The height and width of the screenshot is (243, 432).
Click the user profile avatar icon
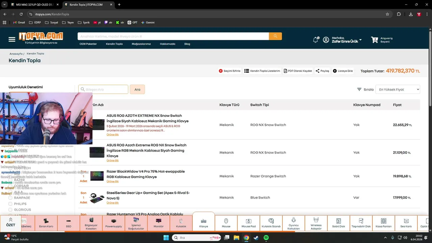point(326,40)
